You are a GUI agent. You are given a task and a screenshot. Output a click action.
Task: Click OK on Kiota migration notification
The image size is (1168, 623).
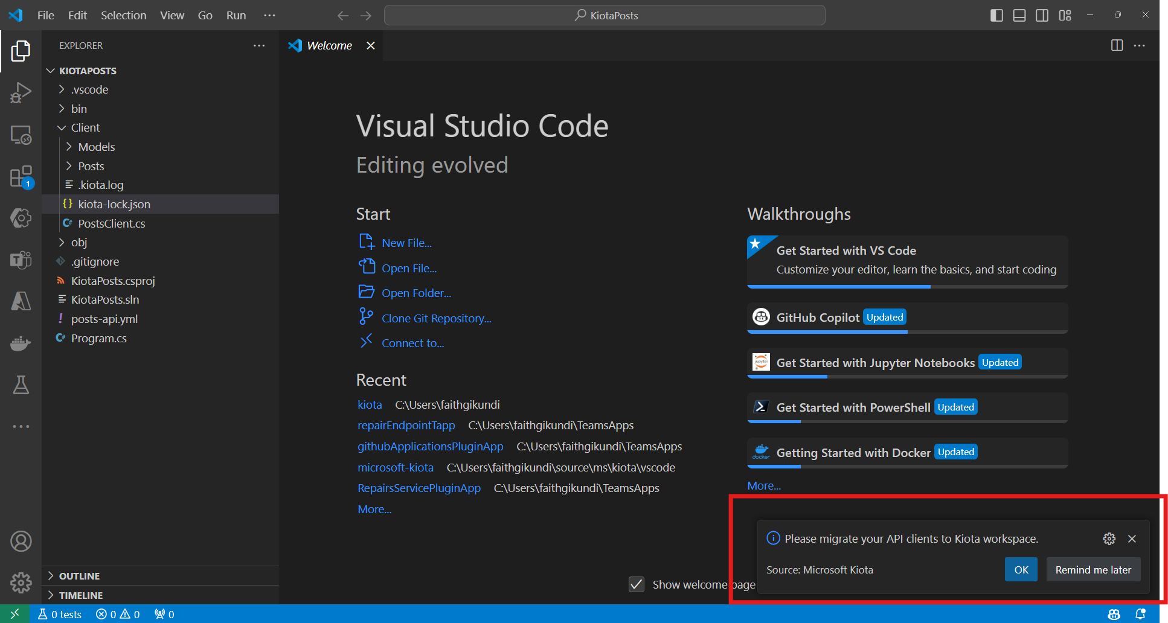point(1021,569)
